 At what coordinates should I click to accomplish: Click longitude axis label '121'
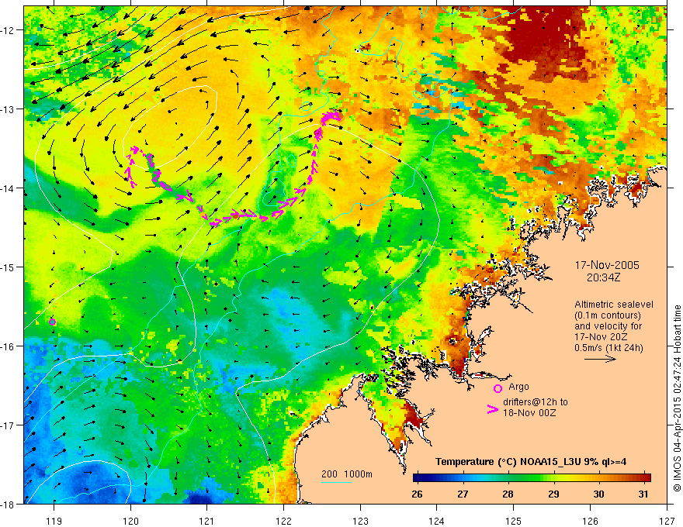point(207,521)
